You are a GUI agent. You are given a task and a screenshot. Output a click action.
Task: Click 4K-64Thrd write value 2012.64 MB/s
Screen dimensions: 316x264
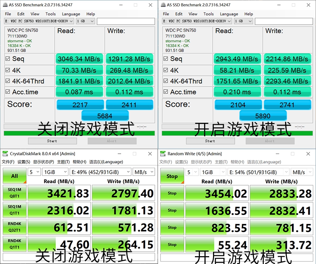(129, 81)
